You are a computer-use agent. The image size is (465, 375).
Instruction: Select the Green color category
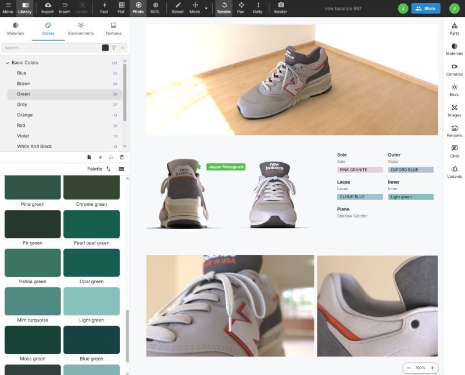23,94
